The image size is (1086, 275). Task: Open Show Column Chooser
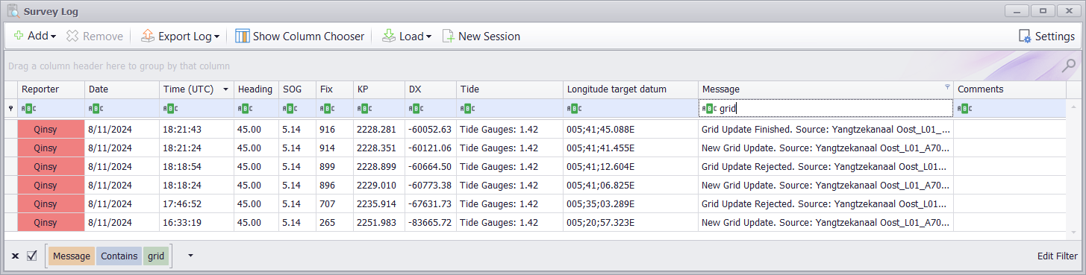click(299, 36)
